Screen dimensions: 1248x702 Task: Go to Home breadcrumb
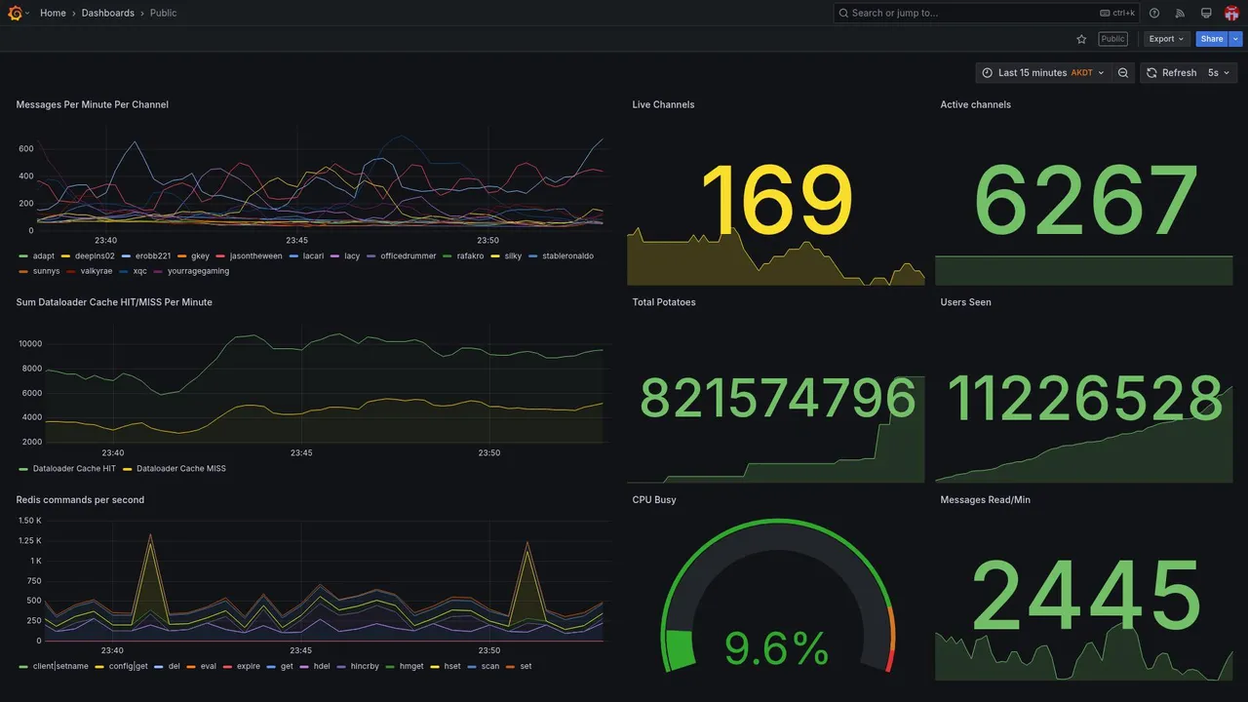pyautogui.click(x=53, y=13)
